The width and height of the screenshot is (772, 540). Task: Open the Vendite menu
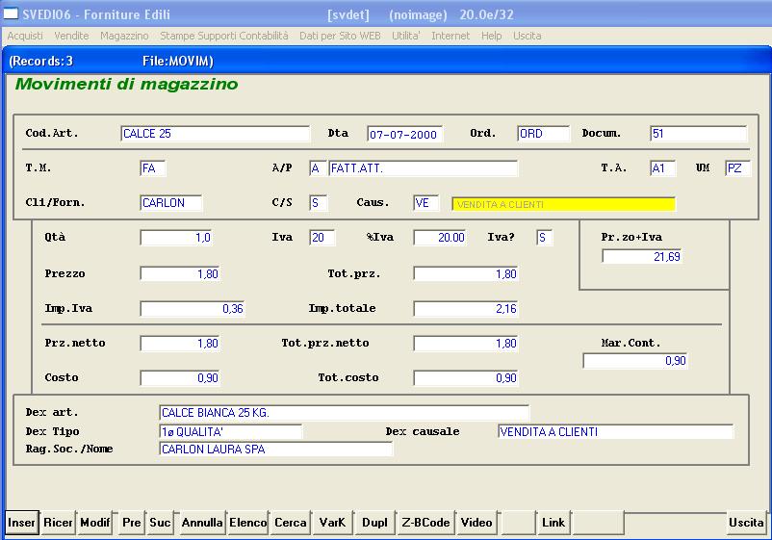(71, 36)
